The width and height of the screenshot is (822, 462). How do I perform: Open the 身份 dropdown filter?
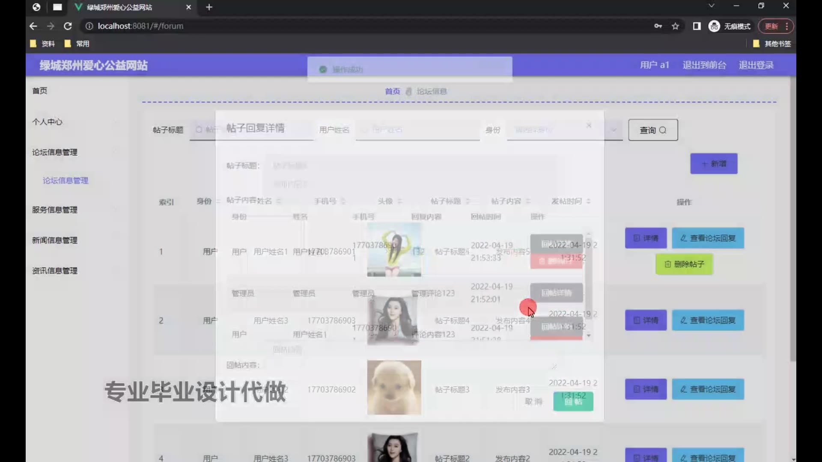tap(564, 130)
